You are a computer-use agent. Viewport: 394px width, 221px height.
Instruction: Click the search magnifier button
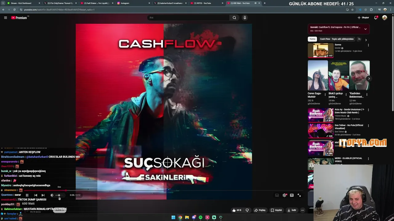click(234, 17)
